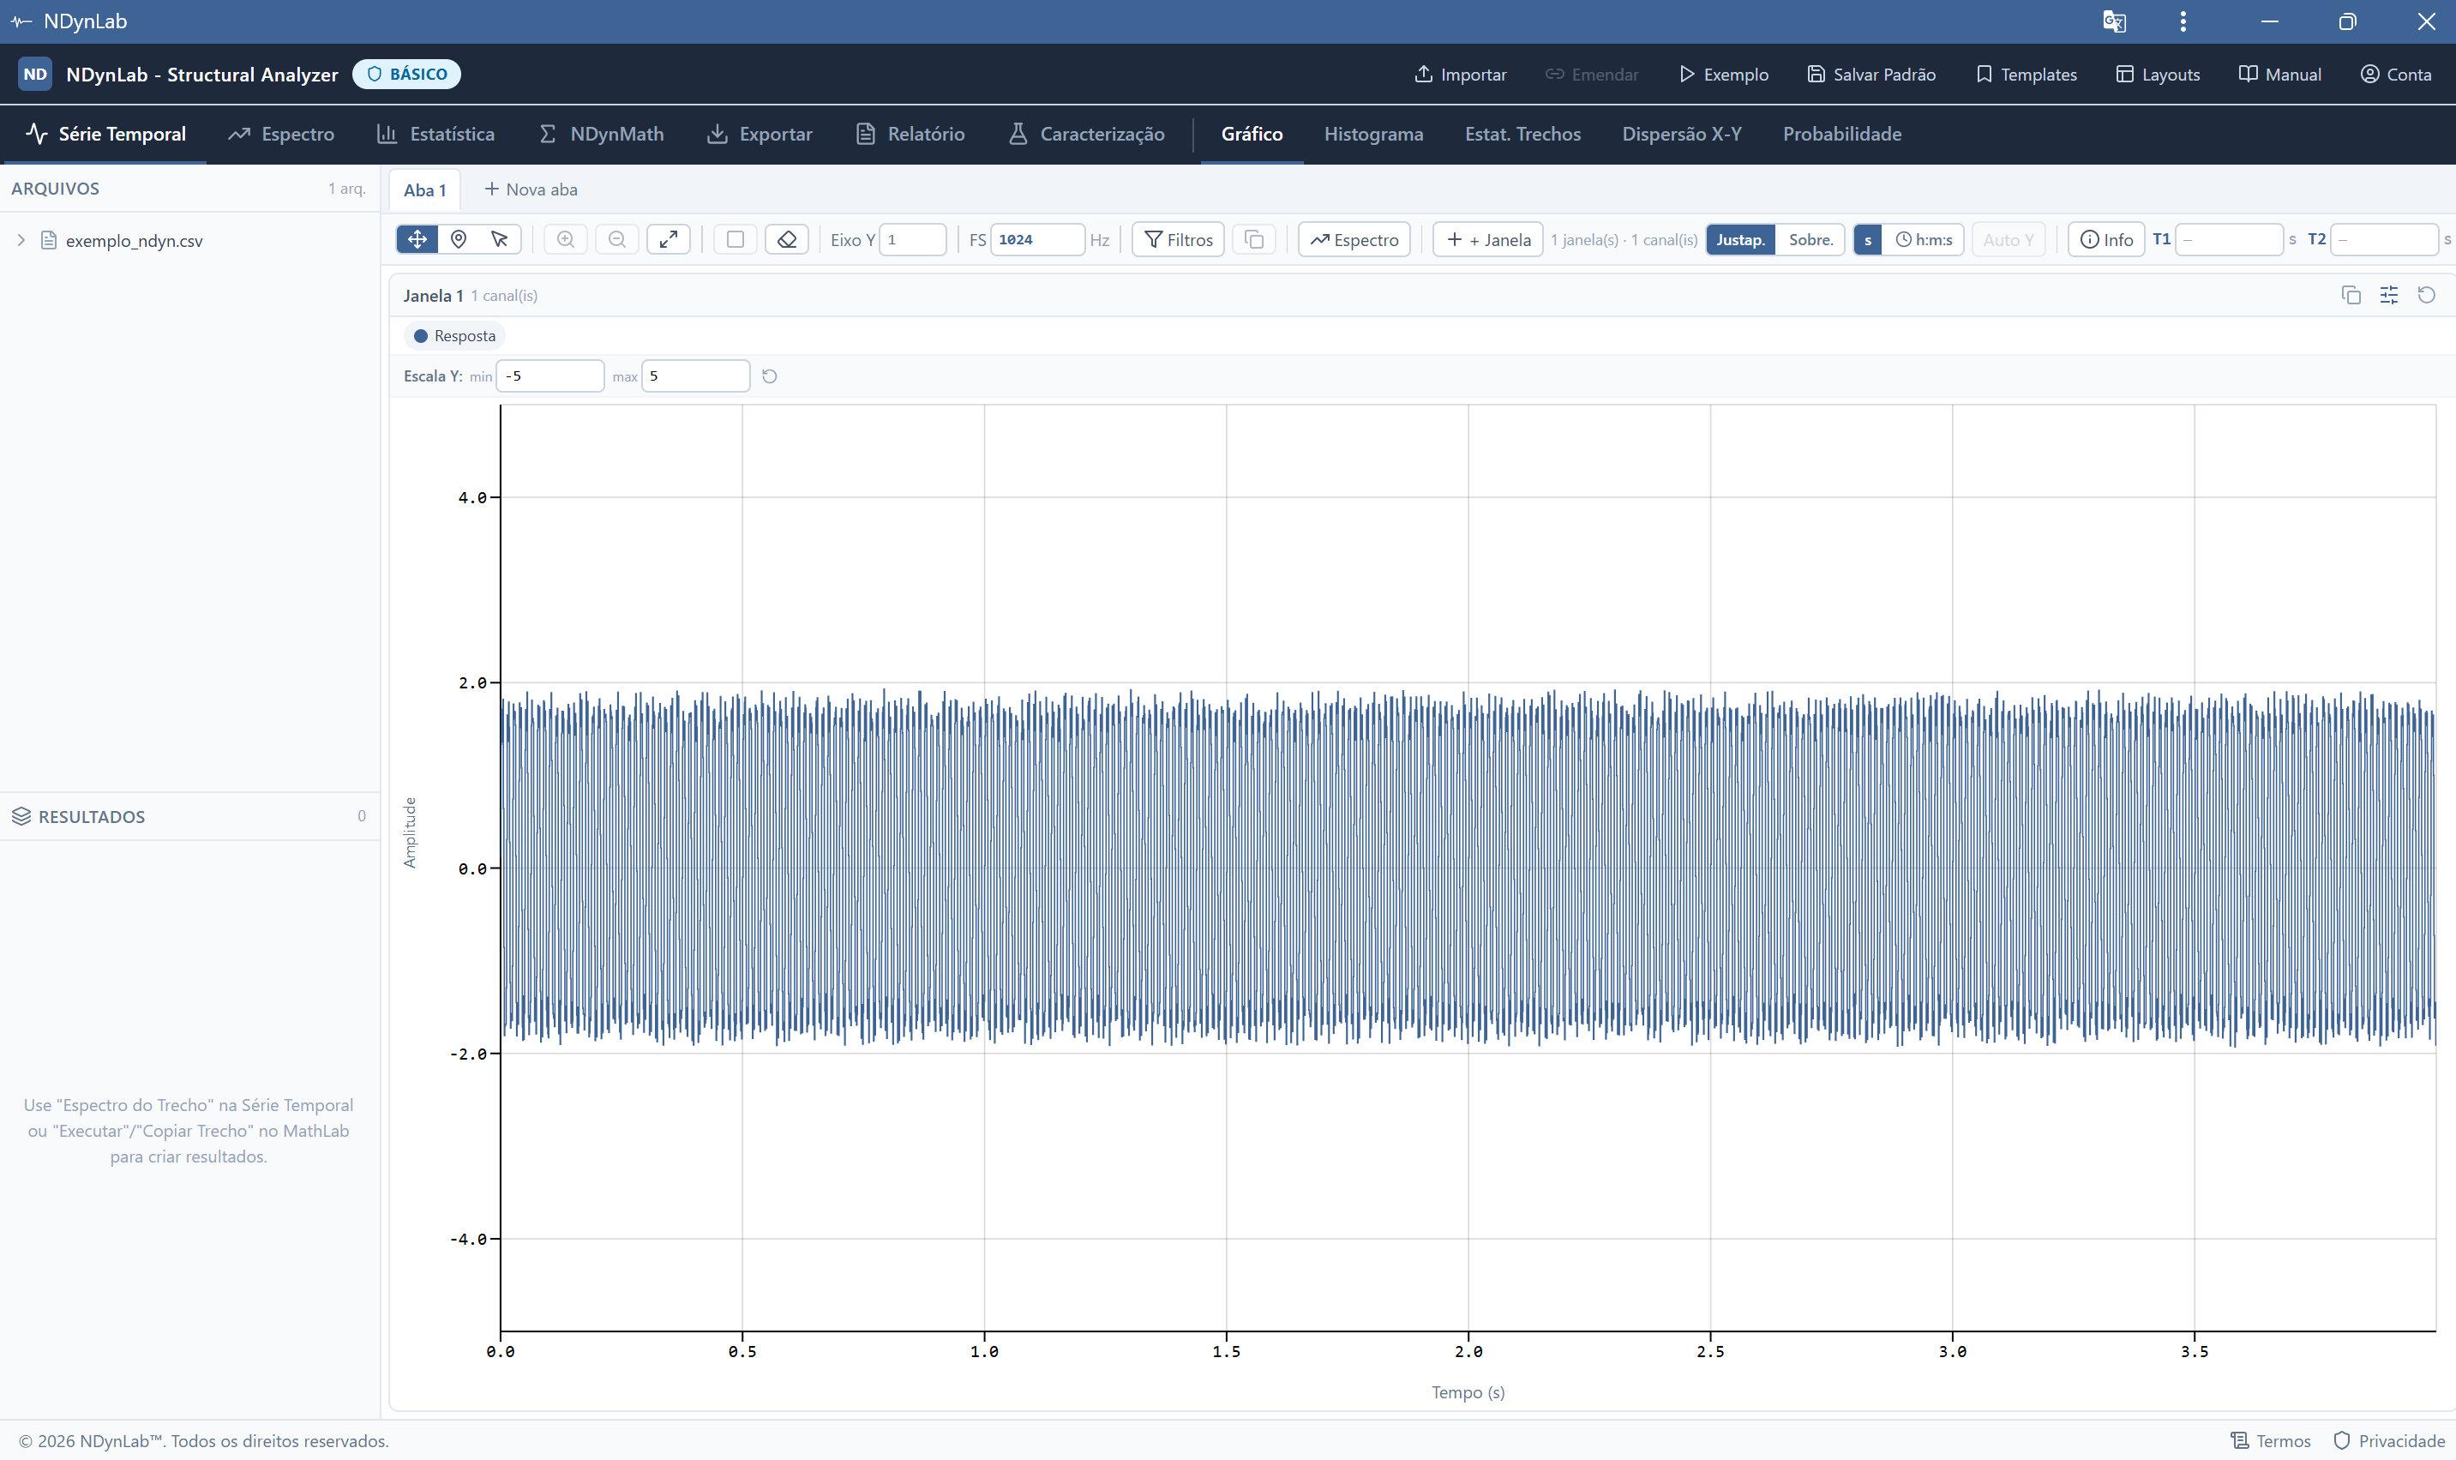Open Importar file upload
This screenshot has height=1460, width=2456.
(1461, 74)
